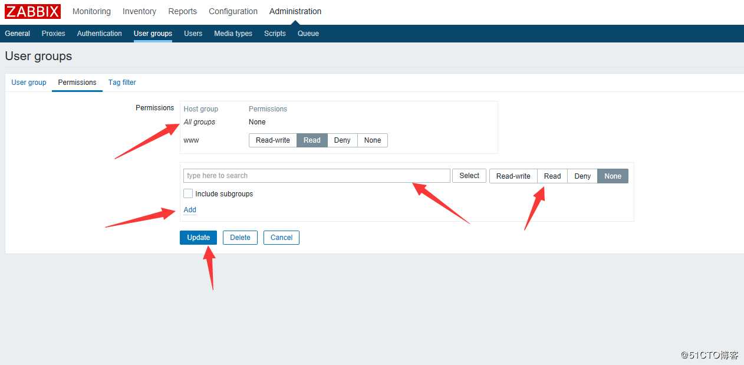This screenshot has height=365, width=744.
Task: Choose Deny for new host group
Action: 582,176
